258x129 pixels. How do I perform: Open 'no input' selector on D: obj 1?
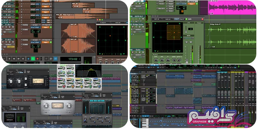pos(36,25)
